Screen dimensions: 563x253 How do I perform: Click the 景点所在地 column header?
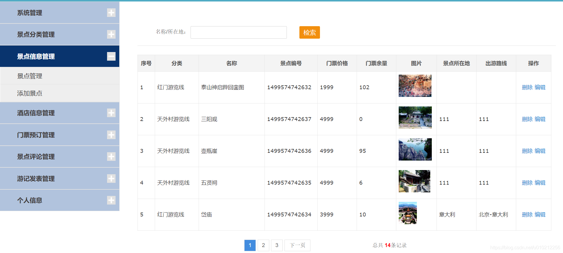coord(457,63)
